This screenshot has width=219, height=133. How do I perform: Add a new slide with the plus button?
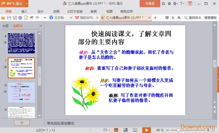[x=22, y=123]
